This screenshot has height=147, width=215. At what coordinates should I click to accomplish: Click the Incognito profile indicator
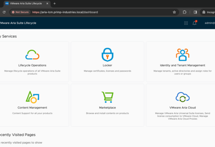(208, 12)
